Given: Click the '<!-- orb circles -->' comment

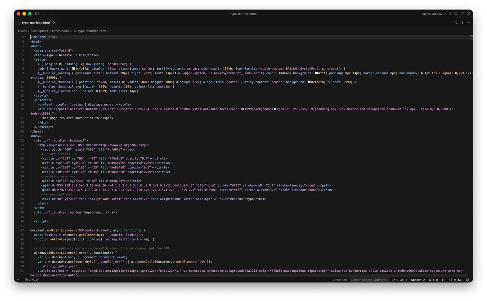Looking at the screenshot, I should [x=59, y=154].
